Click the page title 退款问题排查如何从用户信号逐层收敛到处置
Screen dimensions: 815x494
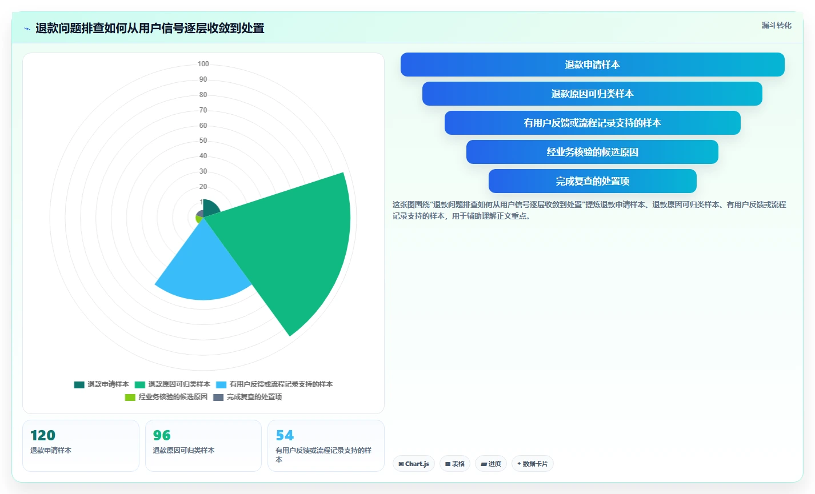150,29
